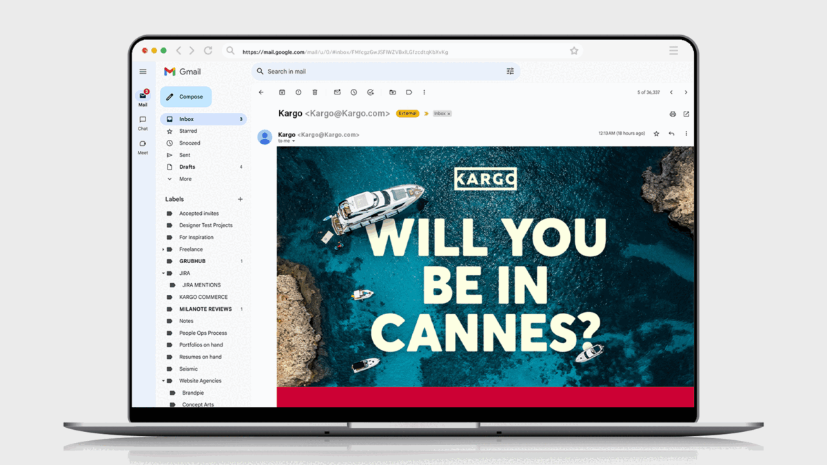Viewport: 827px width, 465px height.
Task: Open the browser hamburger menu
Action: [x=673, y=51]
